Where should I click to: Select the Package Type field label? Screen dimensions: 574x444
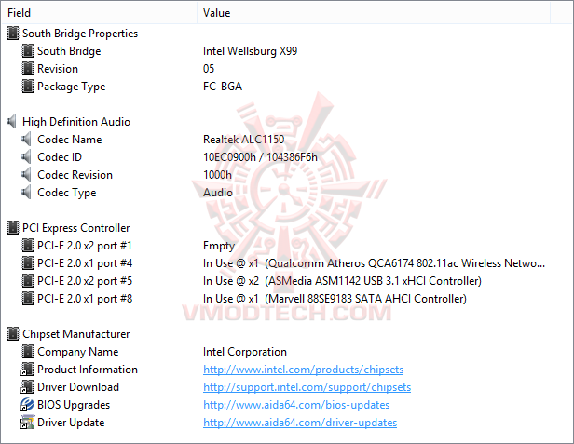click(72, 87)
